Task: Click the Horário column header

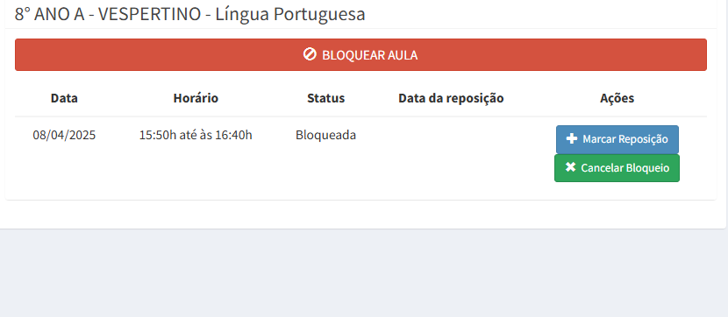Action: 196,98
